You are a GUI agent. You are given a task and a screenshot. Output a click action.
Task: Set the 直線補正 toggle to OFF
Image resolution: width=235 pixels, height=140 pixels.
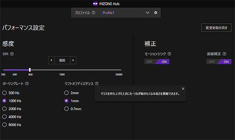click(x=211, y=62)
